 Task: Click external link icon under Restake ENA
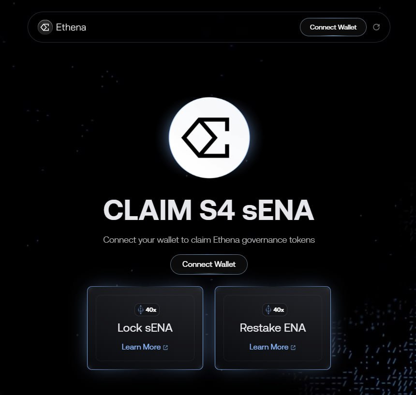[x=293, y=347]
